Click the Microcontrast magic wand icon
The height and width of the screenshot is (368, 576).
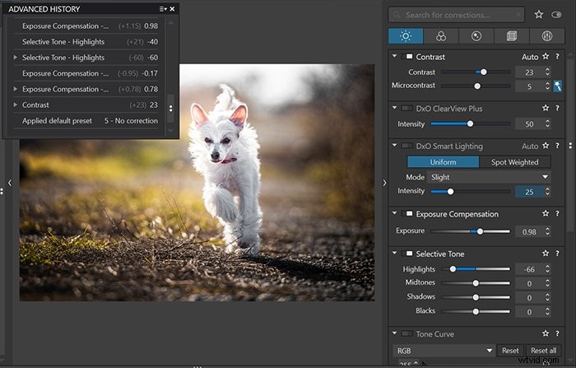point(557,86)
